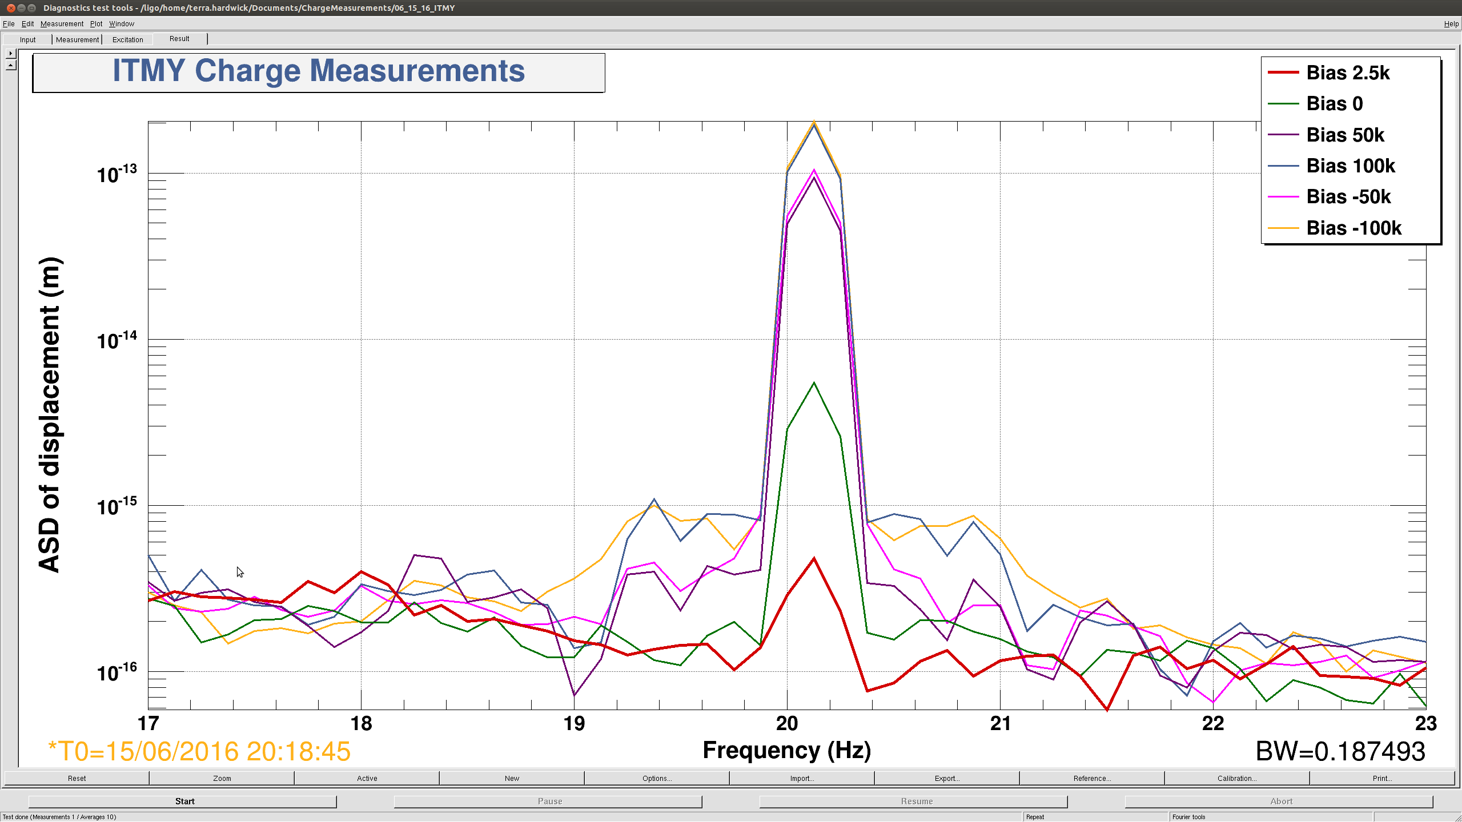The image size is (1462, 822).
Task: Click the x-axis tick label 23
Action: click(1425, 724)
